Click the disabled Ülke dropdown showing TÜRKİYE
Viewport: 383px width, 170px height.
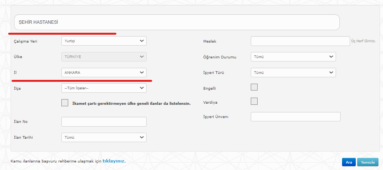(104, 57)
